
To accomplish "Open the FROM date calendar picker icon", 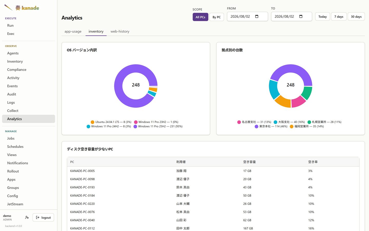I will 257,16.
